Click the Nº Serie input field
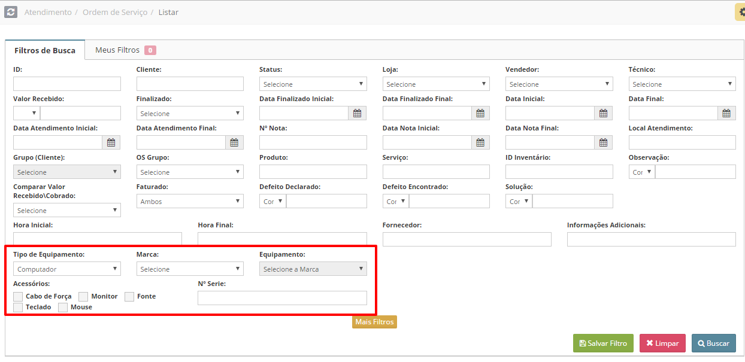This screenshot has width=745, height=362. pos(282,298)
